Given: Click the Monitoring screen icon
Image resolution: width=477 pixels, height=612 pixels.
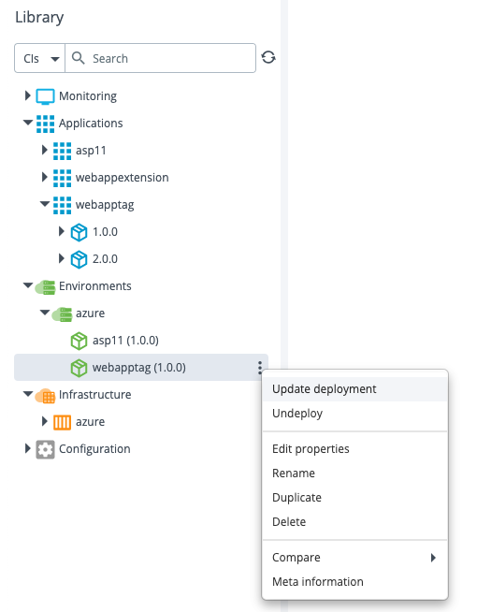Looking at the screenshot, I should [45, 96].
